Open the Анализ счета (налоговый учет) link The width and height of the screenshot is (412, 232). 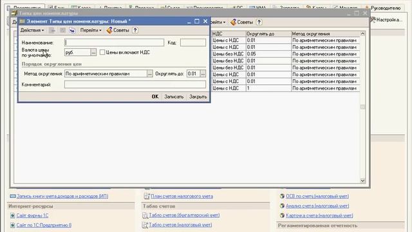[x=317, y=206]
